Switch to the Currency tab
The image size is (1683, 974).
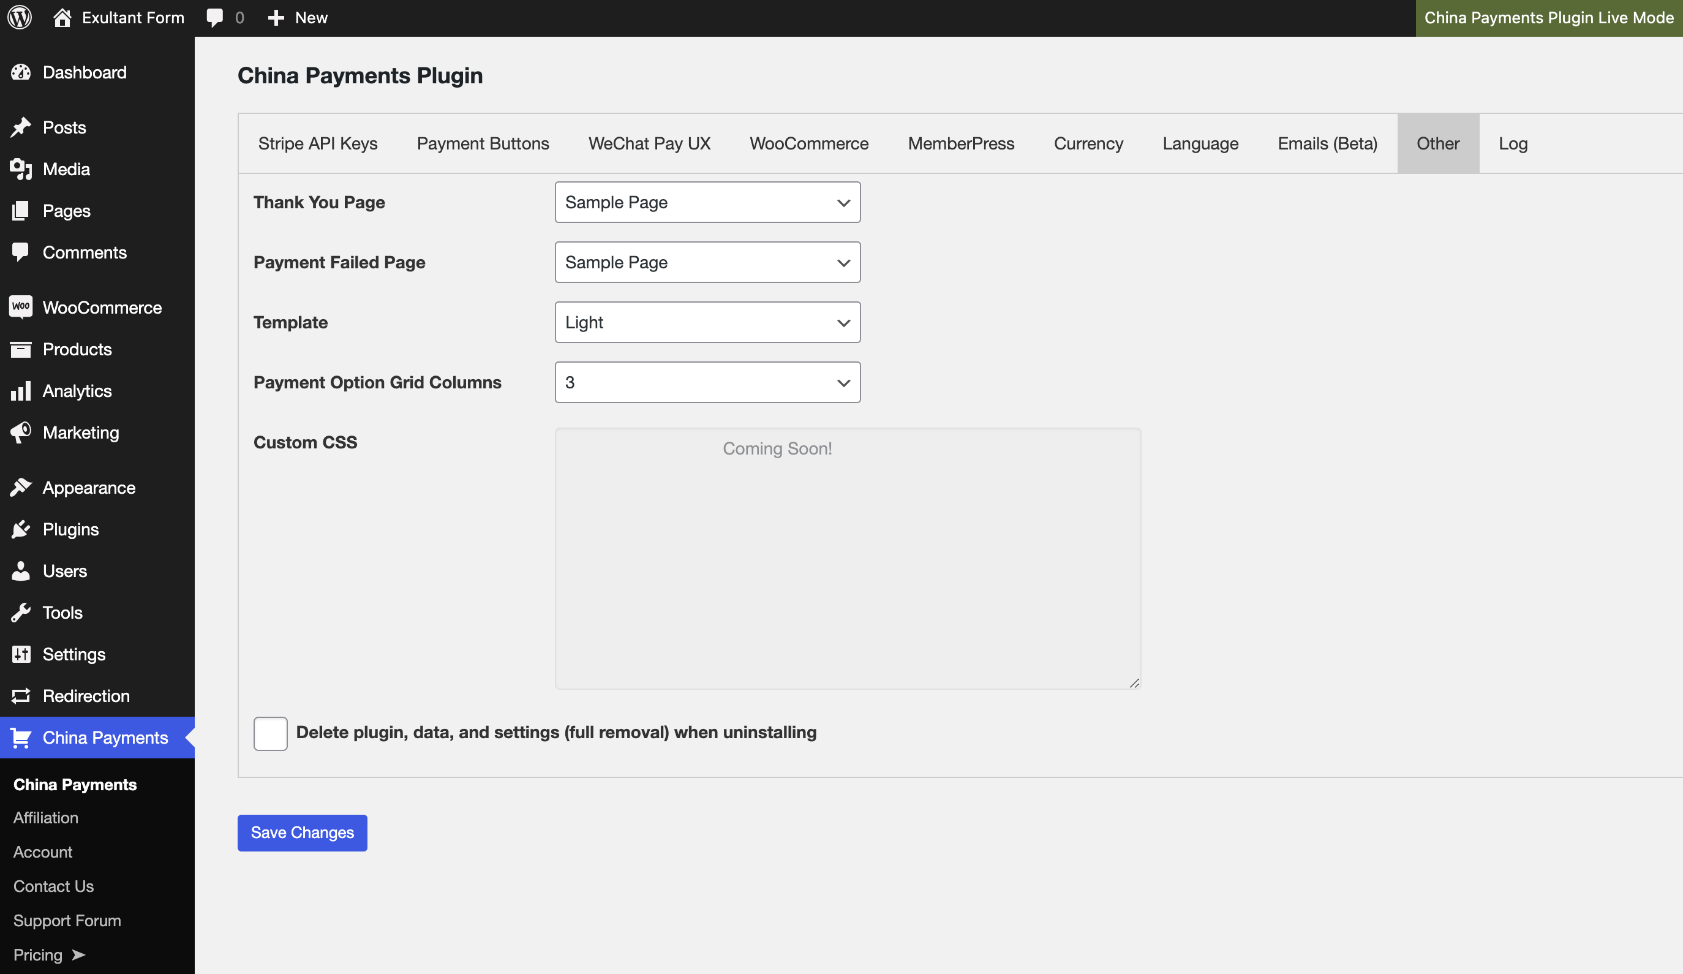[x=1088, y=143]
